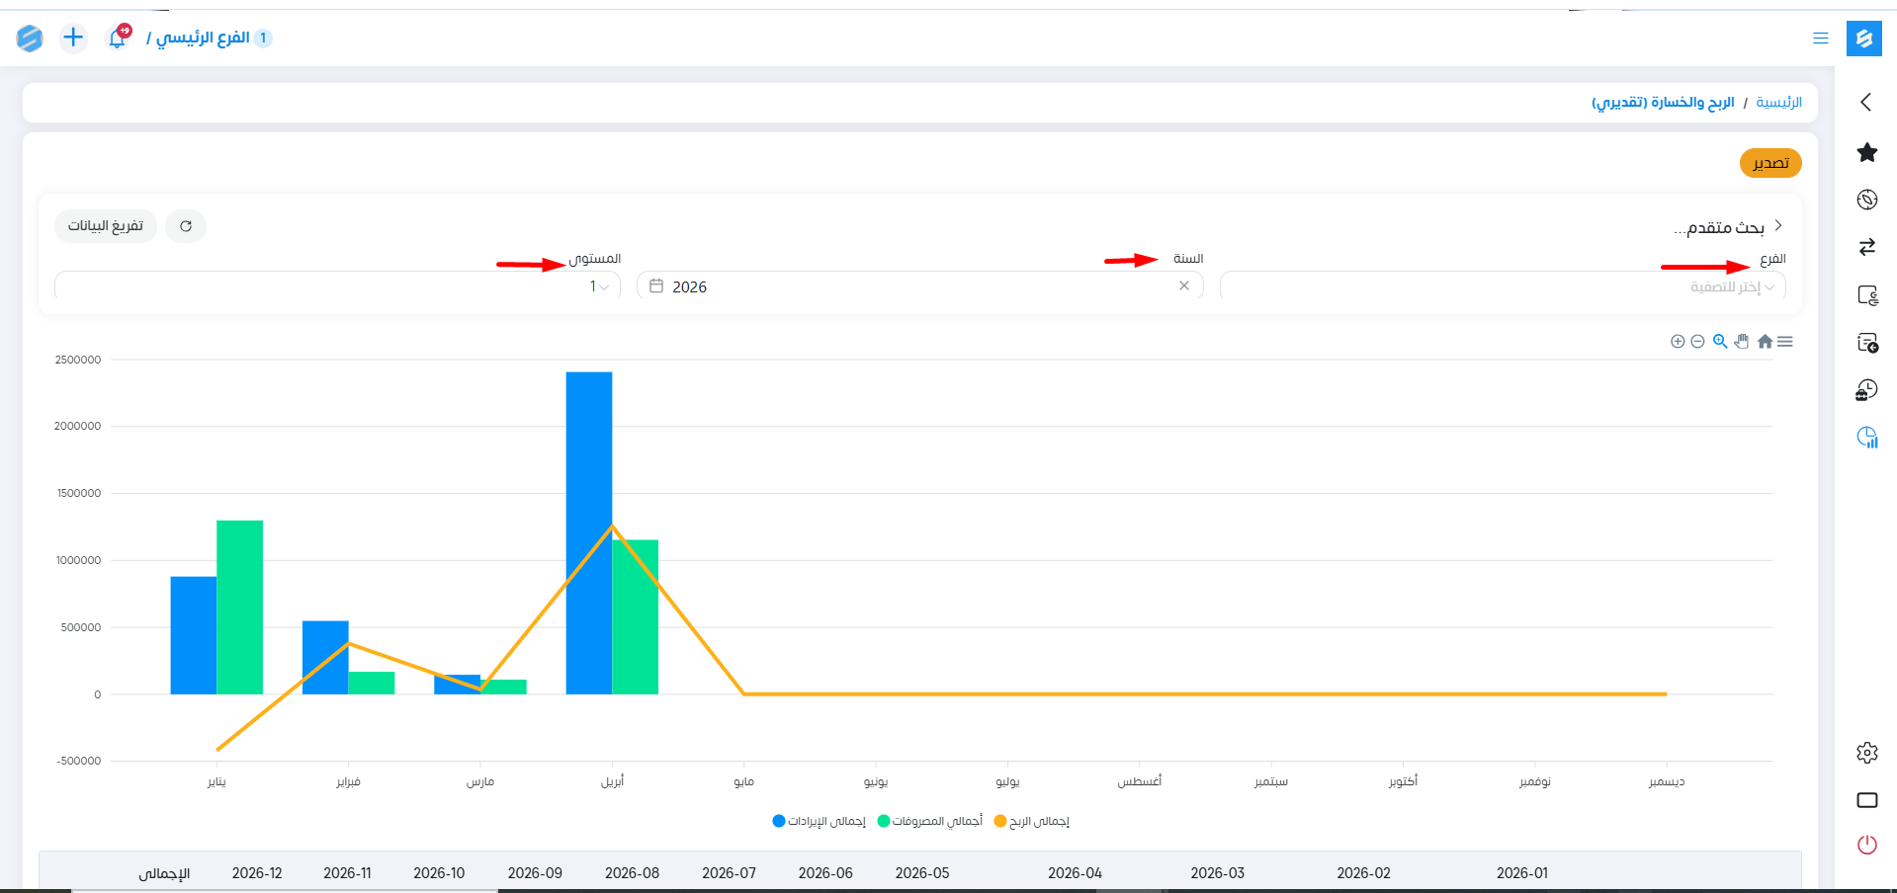Open the top hamburger navigation menu
Screen dimensions: 1897x893
1820,39
